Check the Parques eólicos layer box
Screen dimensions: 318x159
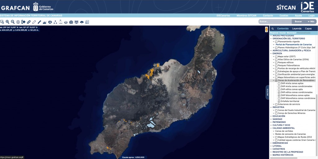[276, 63]
